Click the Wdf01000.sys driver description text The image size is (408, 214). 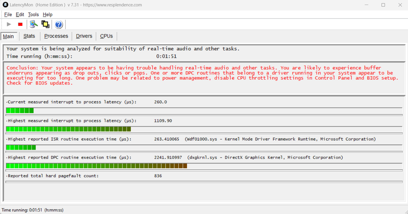tap(280, 139)
